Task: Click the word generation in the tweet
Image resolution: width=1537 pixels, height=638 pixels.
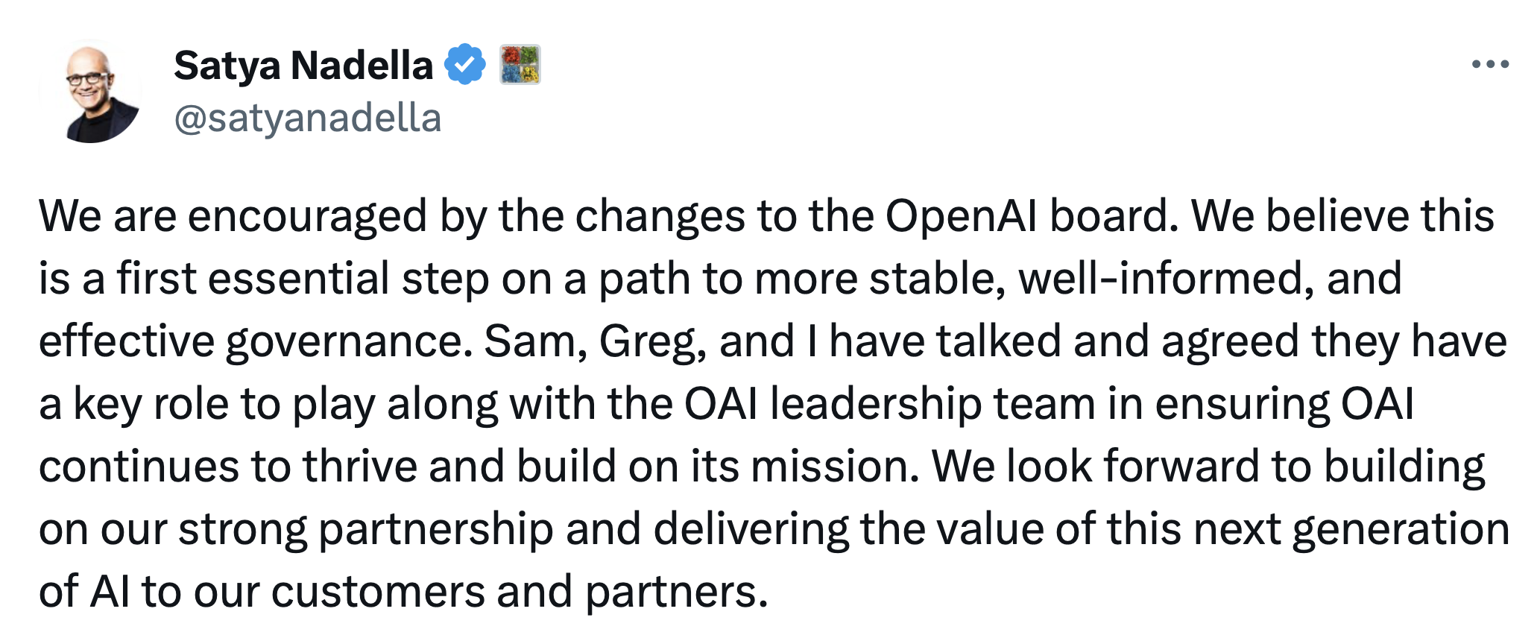Action: [x=1401, y=531]
